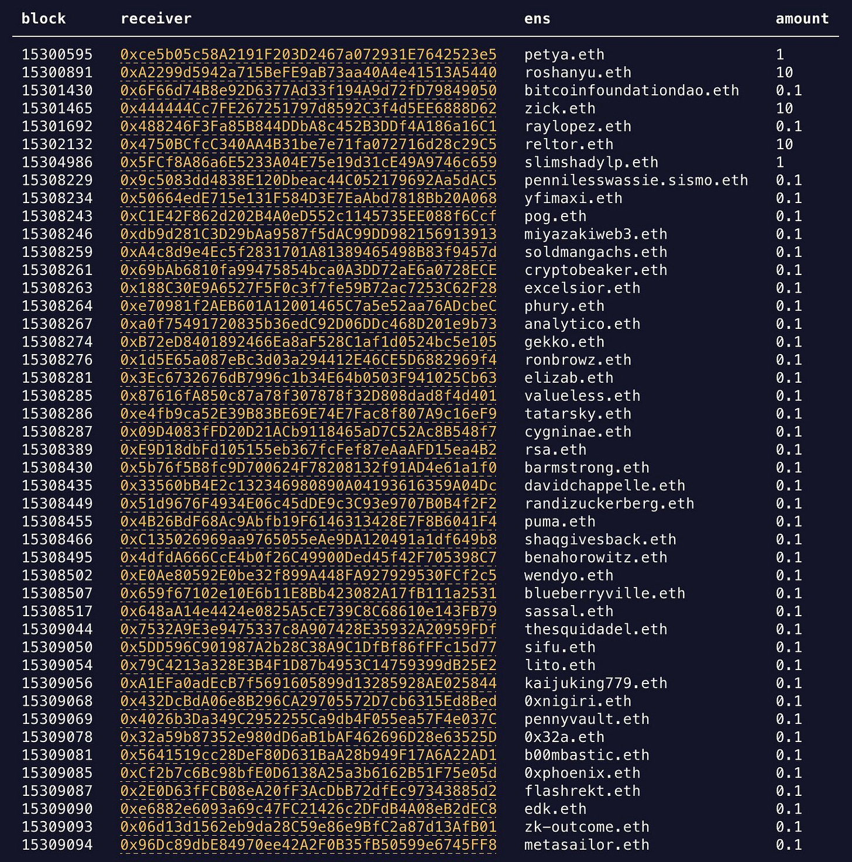852x862 pixels.
Task: Follow address link for randizuckerberg.eth
Action: pos(308,504)
